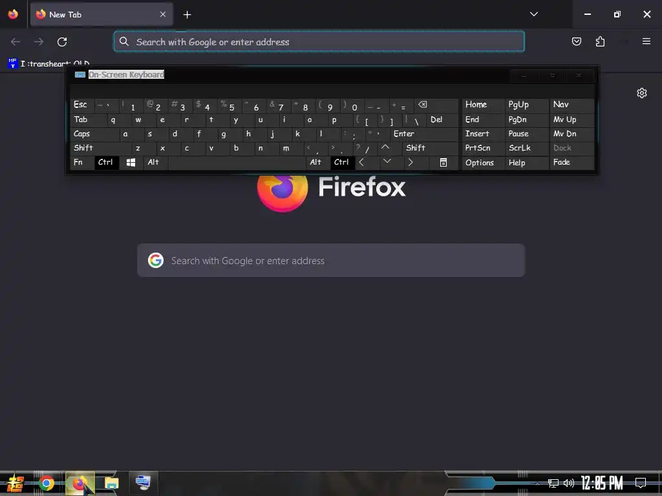Reload the page with the refresh icon

tap(62, 42)
